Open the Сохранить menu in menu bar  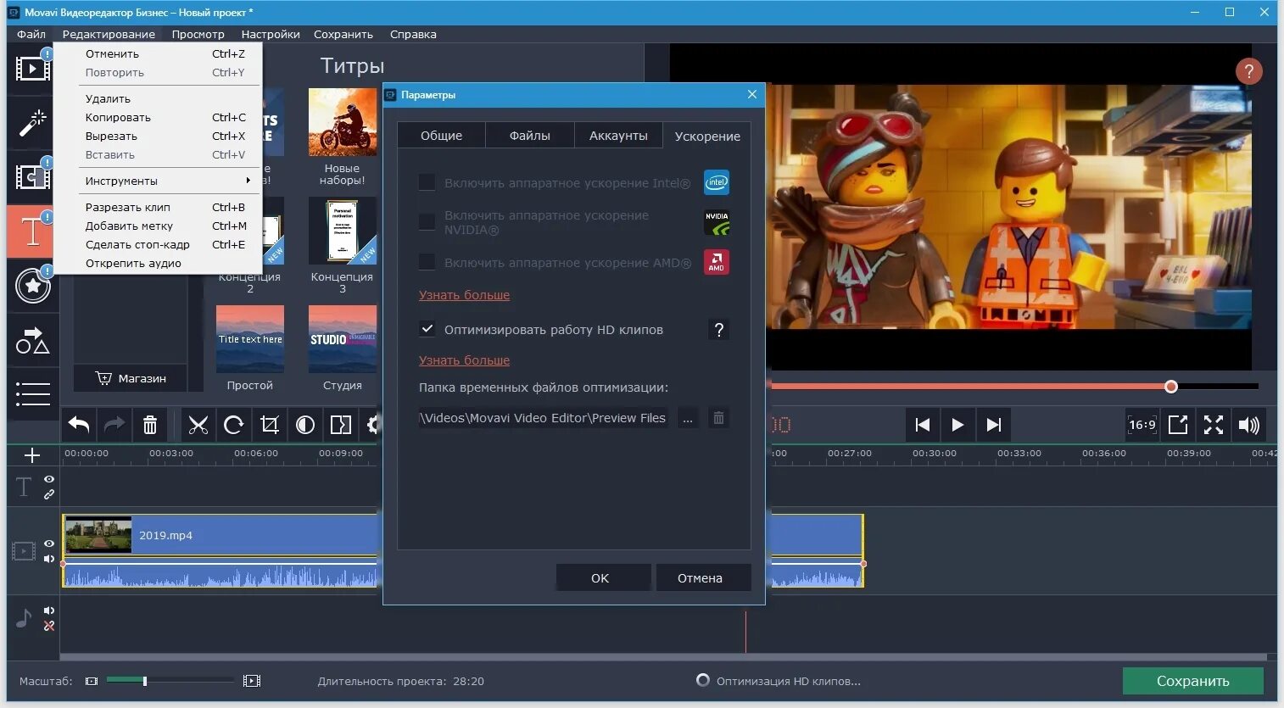343,34
